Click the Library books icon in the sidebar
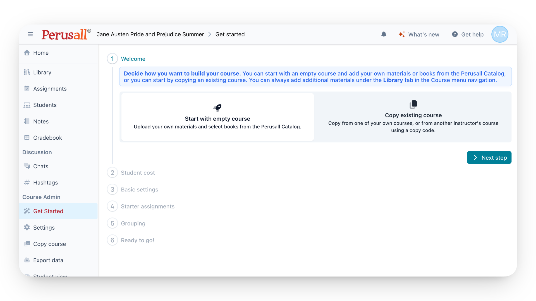Viewport: 536px width, 301px height. [27, 72]
